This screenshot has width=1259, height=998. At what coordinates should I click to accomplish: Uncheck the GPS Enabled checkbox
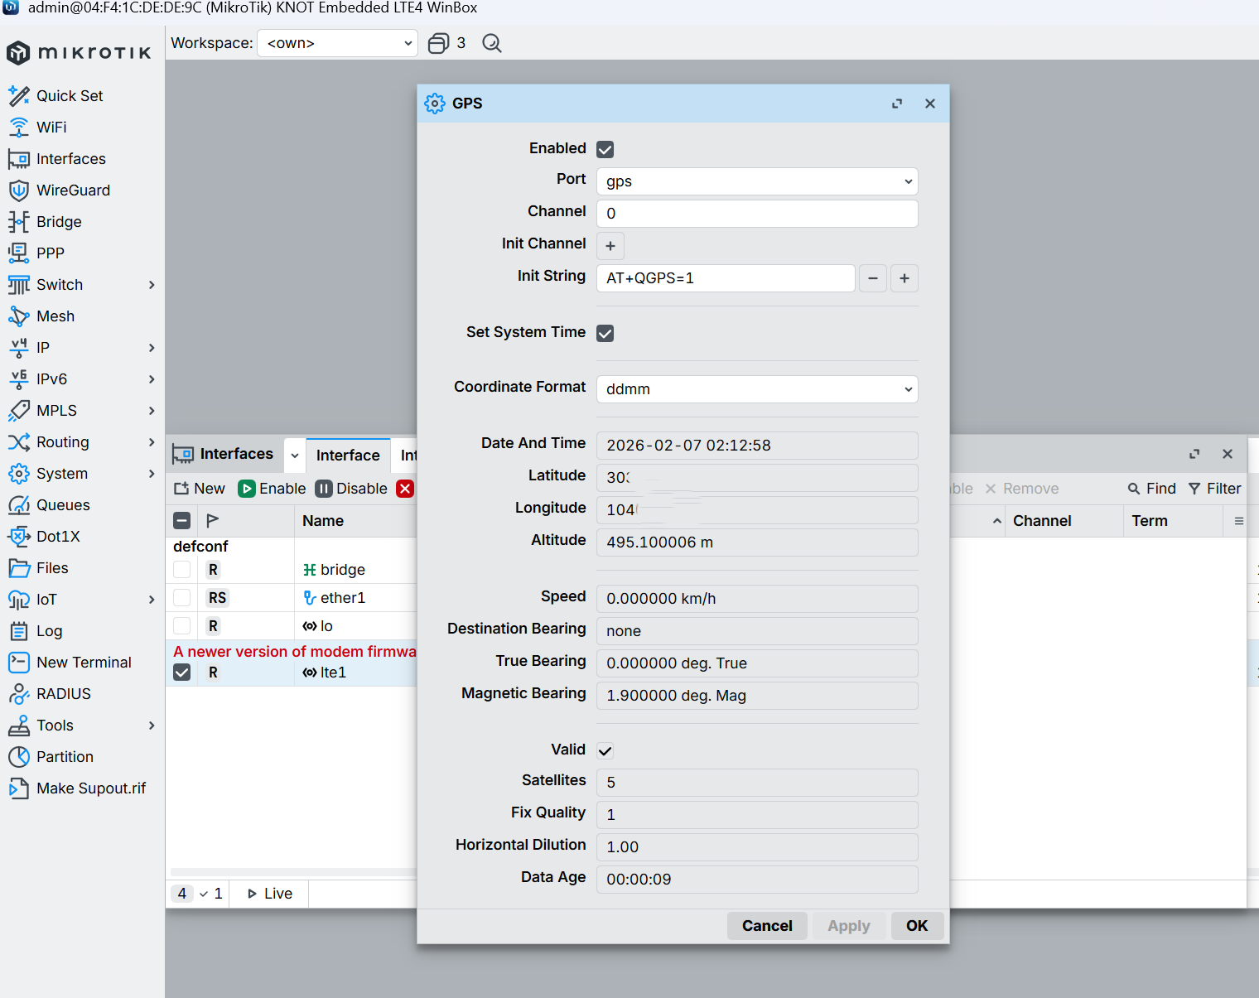pos(605,149)
